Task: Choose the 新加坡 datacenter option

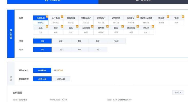Action: click(x=162, y=20)
